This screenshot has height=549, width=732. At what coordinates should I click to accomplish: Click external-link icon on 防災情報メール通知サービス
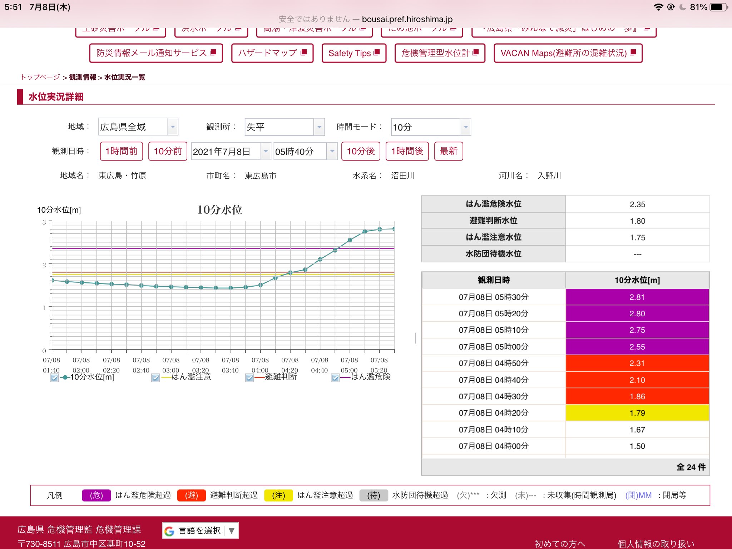click(x=213, y=52)
